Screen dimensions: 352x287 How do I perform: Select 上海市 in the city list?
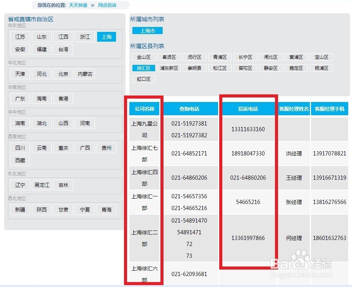(148, 30)
